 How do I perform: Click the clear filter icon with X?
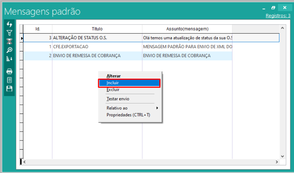point(9,41)
